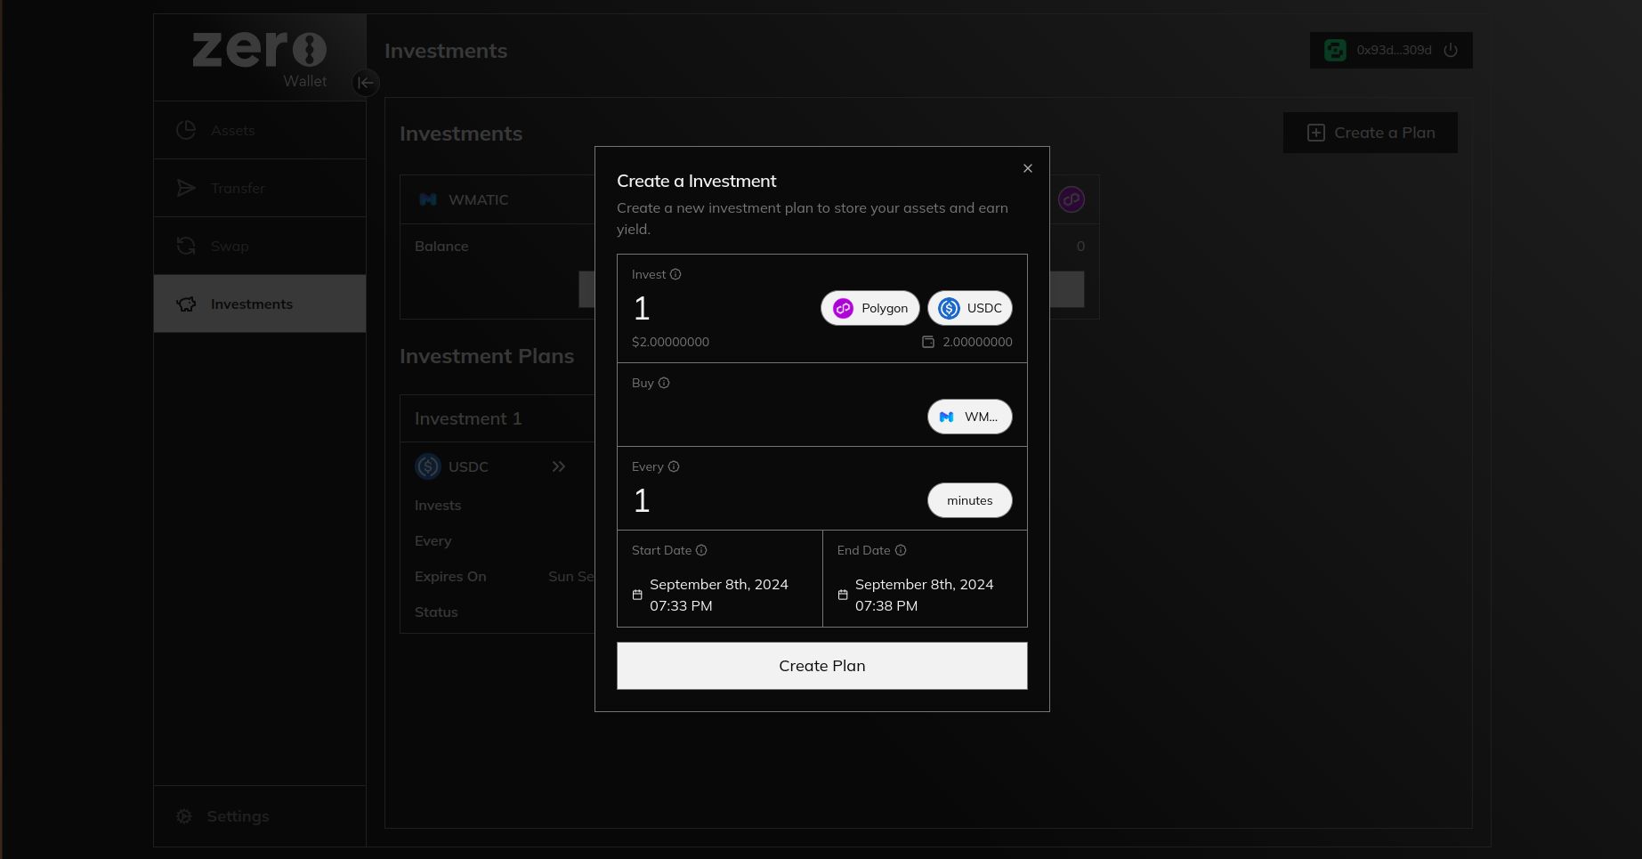Viewport: 1642px width, 859px height.
Task: Click the wallet balance icon
Action: pyautogui.click(x=928, y=342)
